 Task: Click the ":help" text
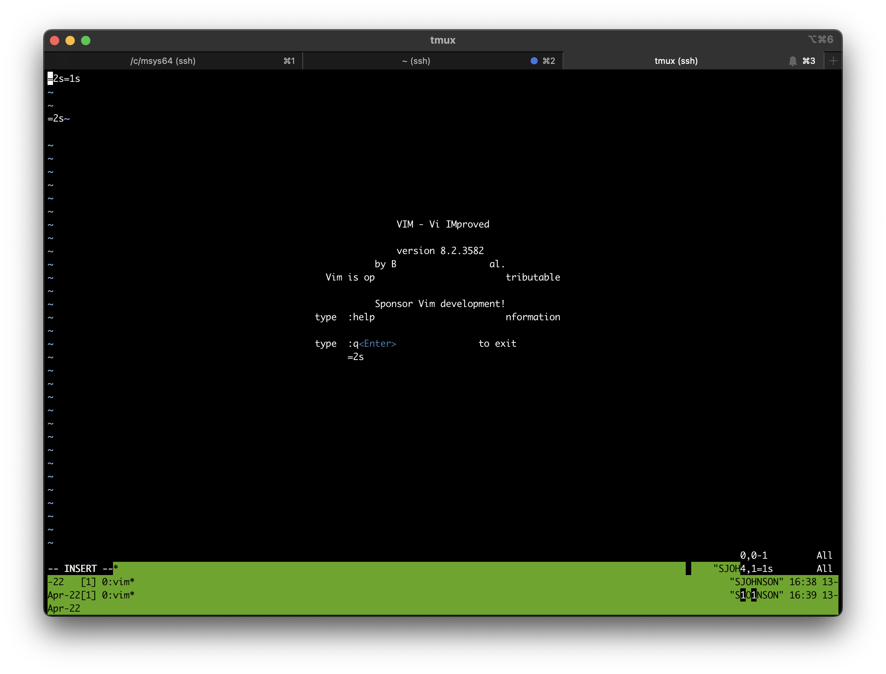(x=361, y=317)
